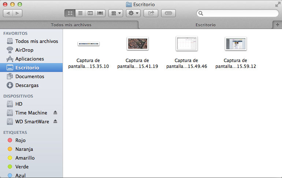The image size is (282, 178).
Task: Click the edit tags toolbar button
Action: pyautogui.click(x=168, y=13)
